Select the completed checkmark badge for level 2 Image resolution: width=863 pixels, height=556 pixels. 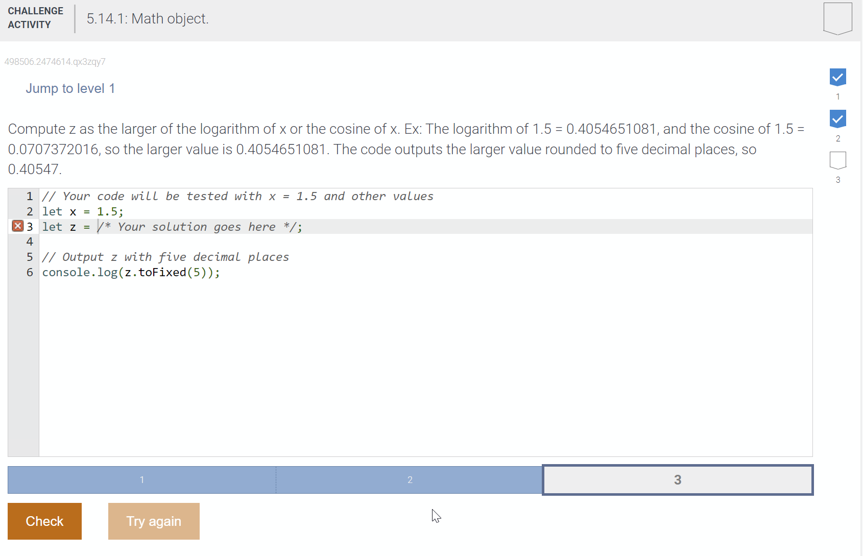(x=837, y=119)
